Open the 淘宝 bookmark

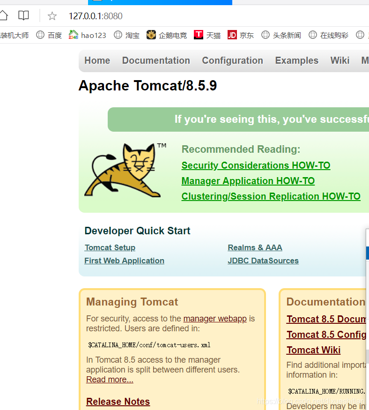127,35
